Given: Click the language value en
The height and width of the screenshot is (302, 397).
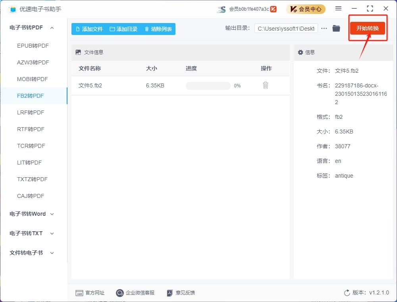Looking at the screenshot, I should [x=338, y=161].
